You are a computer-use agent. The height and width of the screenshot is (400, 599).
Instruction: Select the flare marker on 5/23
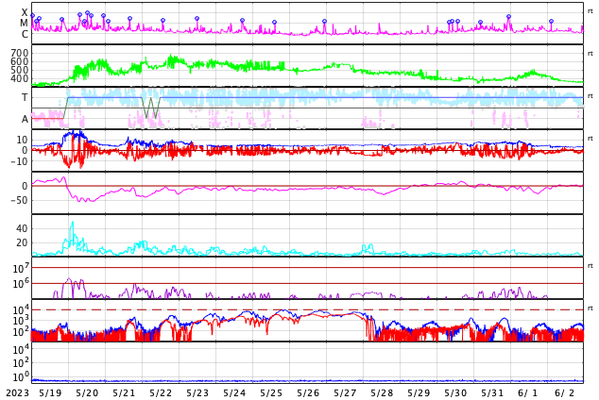[x=197, y=18]
